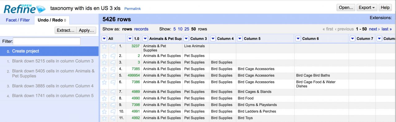Star row 8 Bird Food
The height and width of the screenshot is (122, 396).
(x=104, y=99)
